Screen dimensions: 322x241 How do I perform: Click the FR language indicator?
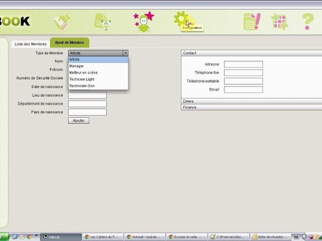coord(296,237)
